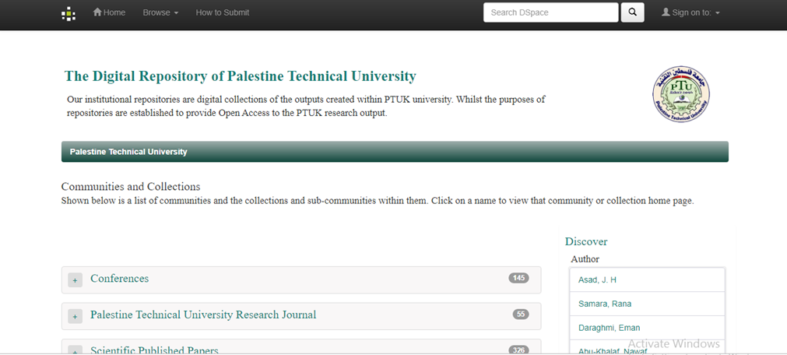The image size is (787, 355).
Task: Open the Conferences community link
Action: click(119, 279)
